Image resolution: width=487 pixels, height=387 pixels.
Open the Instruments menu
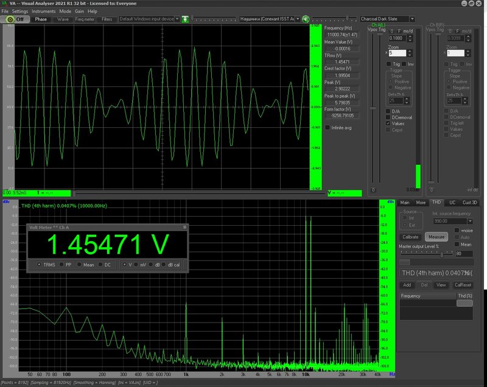pos(43,11)
